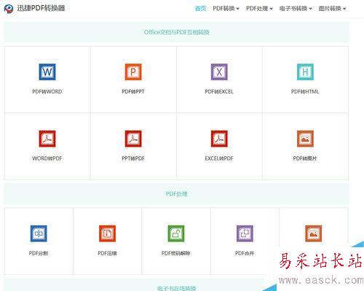Select the PDF合并 merge icon
The width and height of the screenshot is (364, 291).
point(245,233)
